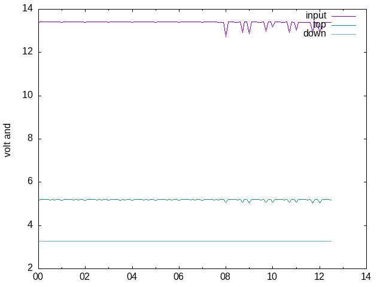Click the "volt and" y-axis label
This screenshot has width=383, height=287.
(8, 140)
